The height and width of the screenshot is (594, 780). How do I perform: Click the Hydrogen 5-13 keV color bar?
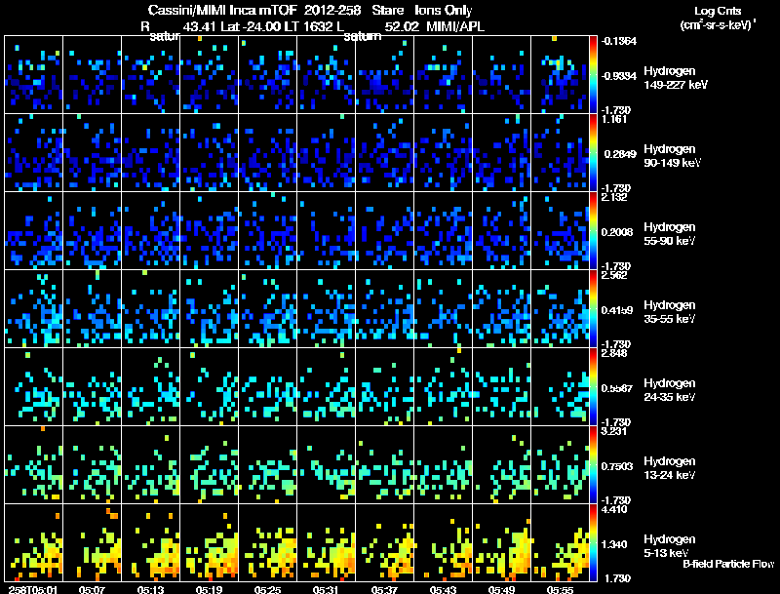(593, 543)
